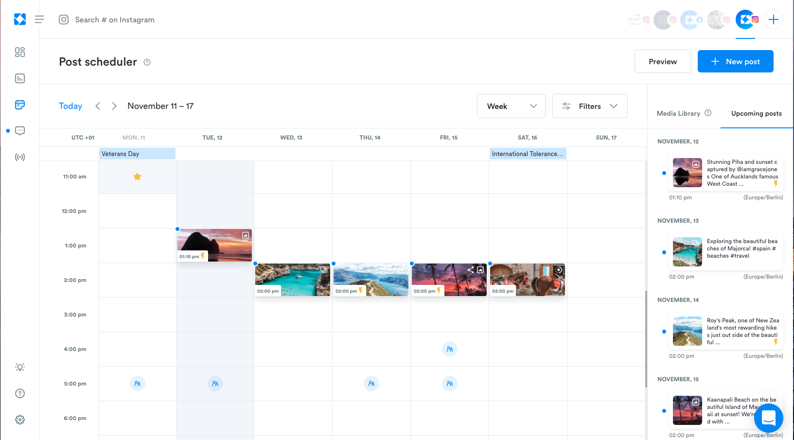The image size is (794, 440).
Task: Open the Friday 02:00 pm palm sunset post
Action: pyautogui.click(x=449, y=280)
